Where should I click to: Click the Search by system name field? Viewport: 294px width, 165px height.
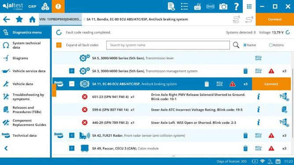click(168, 45)
